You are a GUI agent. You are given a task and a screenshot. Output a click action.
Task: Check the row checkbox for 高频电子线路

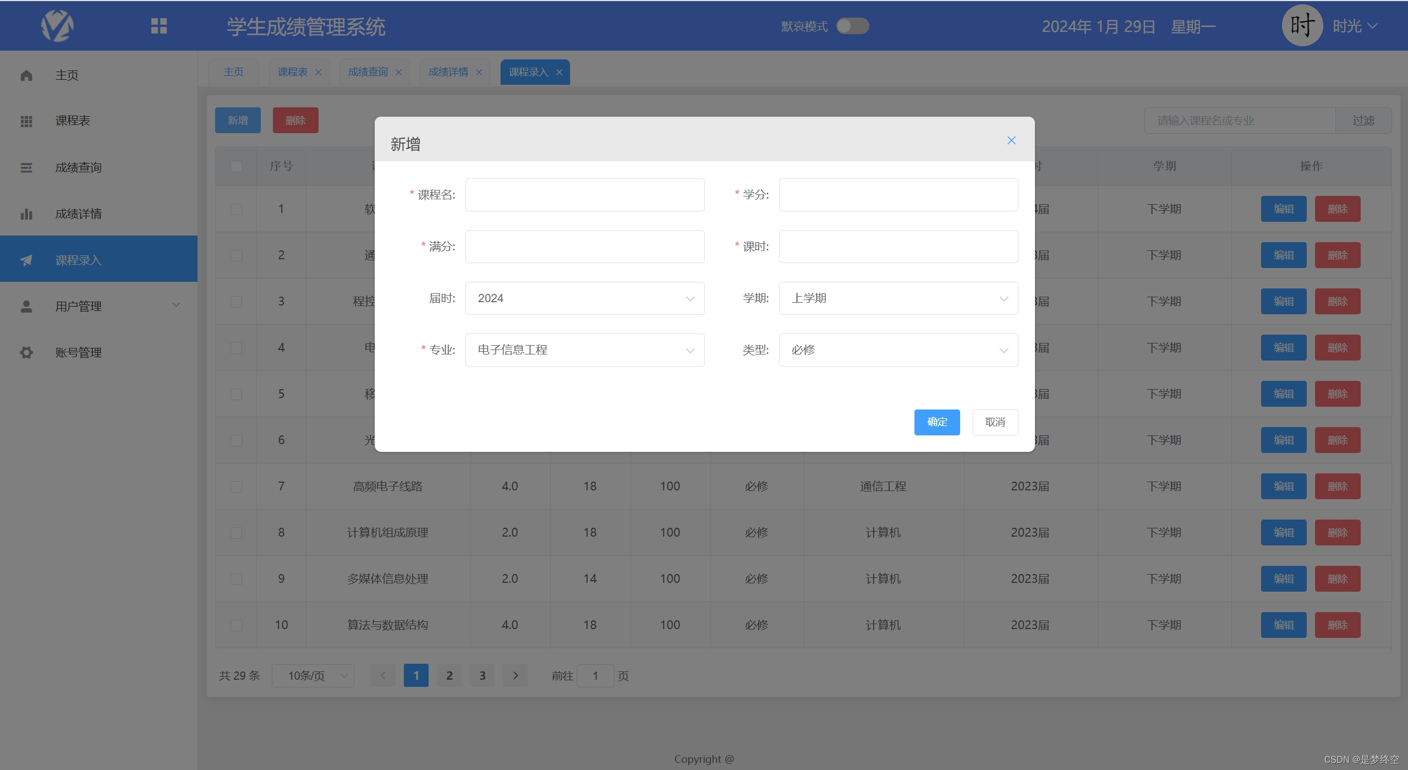tap(236, 486)
